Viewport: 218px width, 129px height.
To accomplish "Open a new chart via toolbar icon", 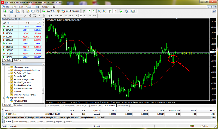I will coord(5,11).
